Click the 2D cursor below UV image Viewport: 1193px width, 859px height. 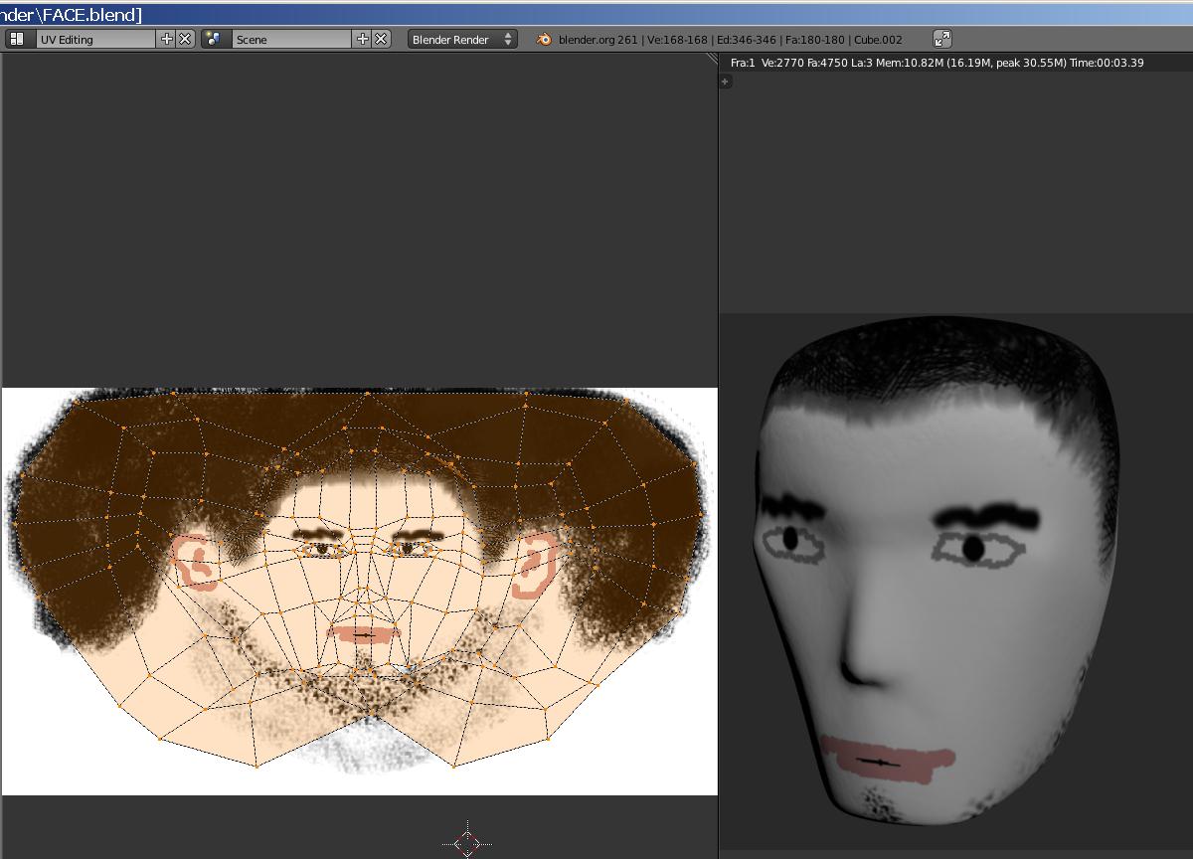click(466, 843)
